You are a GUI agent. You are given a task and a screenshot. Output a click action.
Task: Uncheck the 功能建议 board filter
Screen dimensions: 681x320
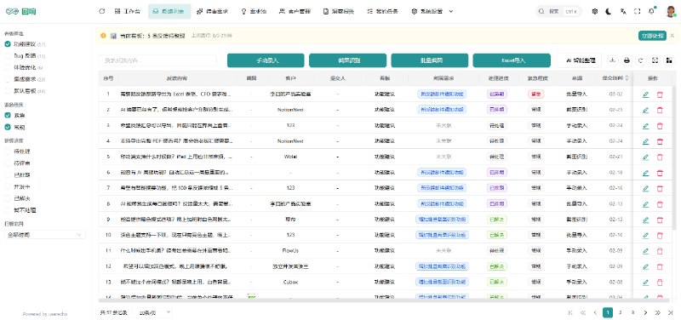click(x=8, y=44)
